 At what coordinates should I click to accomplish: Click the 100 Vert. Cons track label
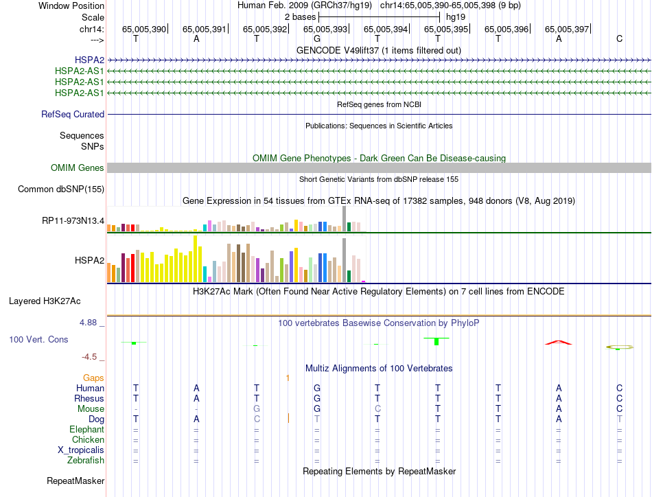(38, 339)
